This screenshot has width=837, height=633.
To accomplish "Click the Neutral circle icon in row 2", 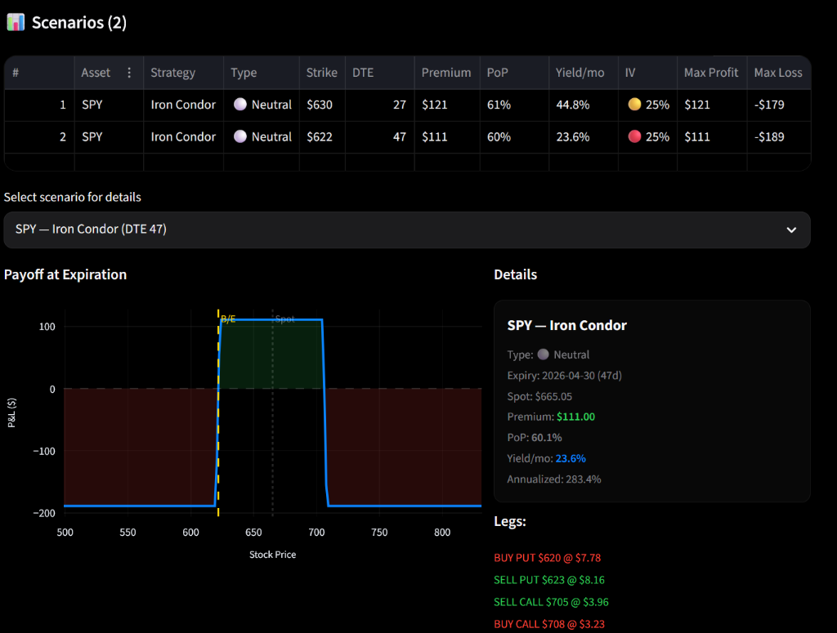I will click(x=240, y=136).
